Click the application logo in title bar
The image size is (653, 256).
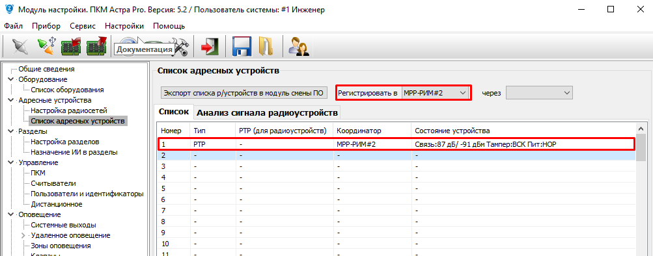[10, 10]
